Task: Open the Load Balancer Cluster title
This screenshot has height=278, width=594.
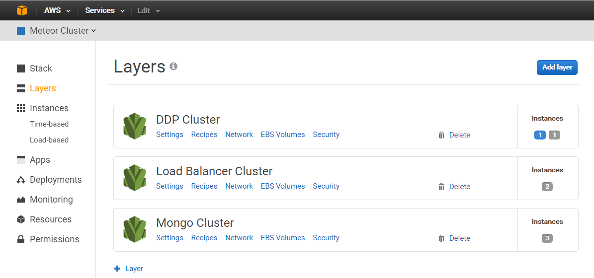Action: pyautogui.click(x=214, y=171)
